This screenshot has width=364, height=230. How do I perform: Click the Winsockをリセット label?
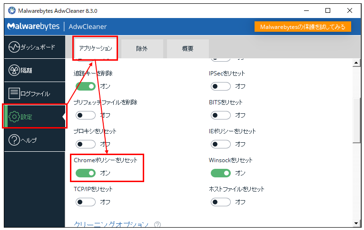(x=230, y=160)
